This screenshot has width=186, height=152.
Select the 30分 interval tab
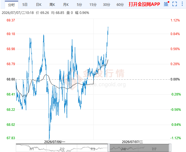tap(107, 5)
